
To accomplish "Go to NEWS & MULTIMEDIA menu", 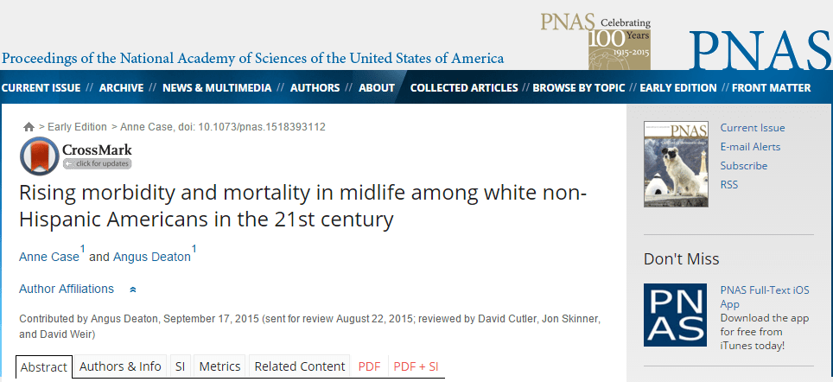I will pyautogui.click(x=217, y=88).
